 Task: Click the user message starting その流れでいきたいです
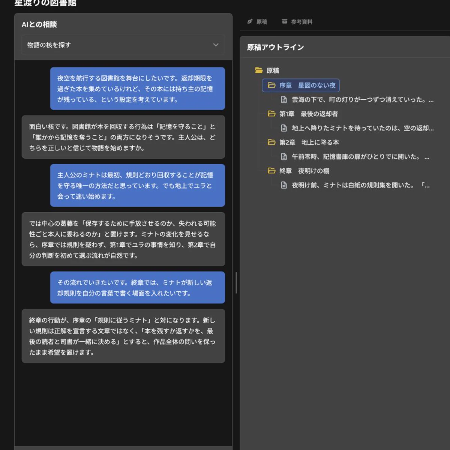(138, 288)
